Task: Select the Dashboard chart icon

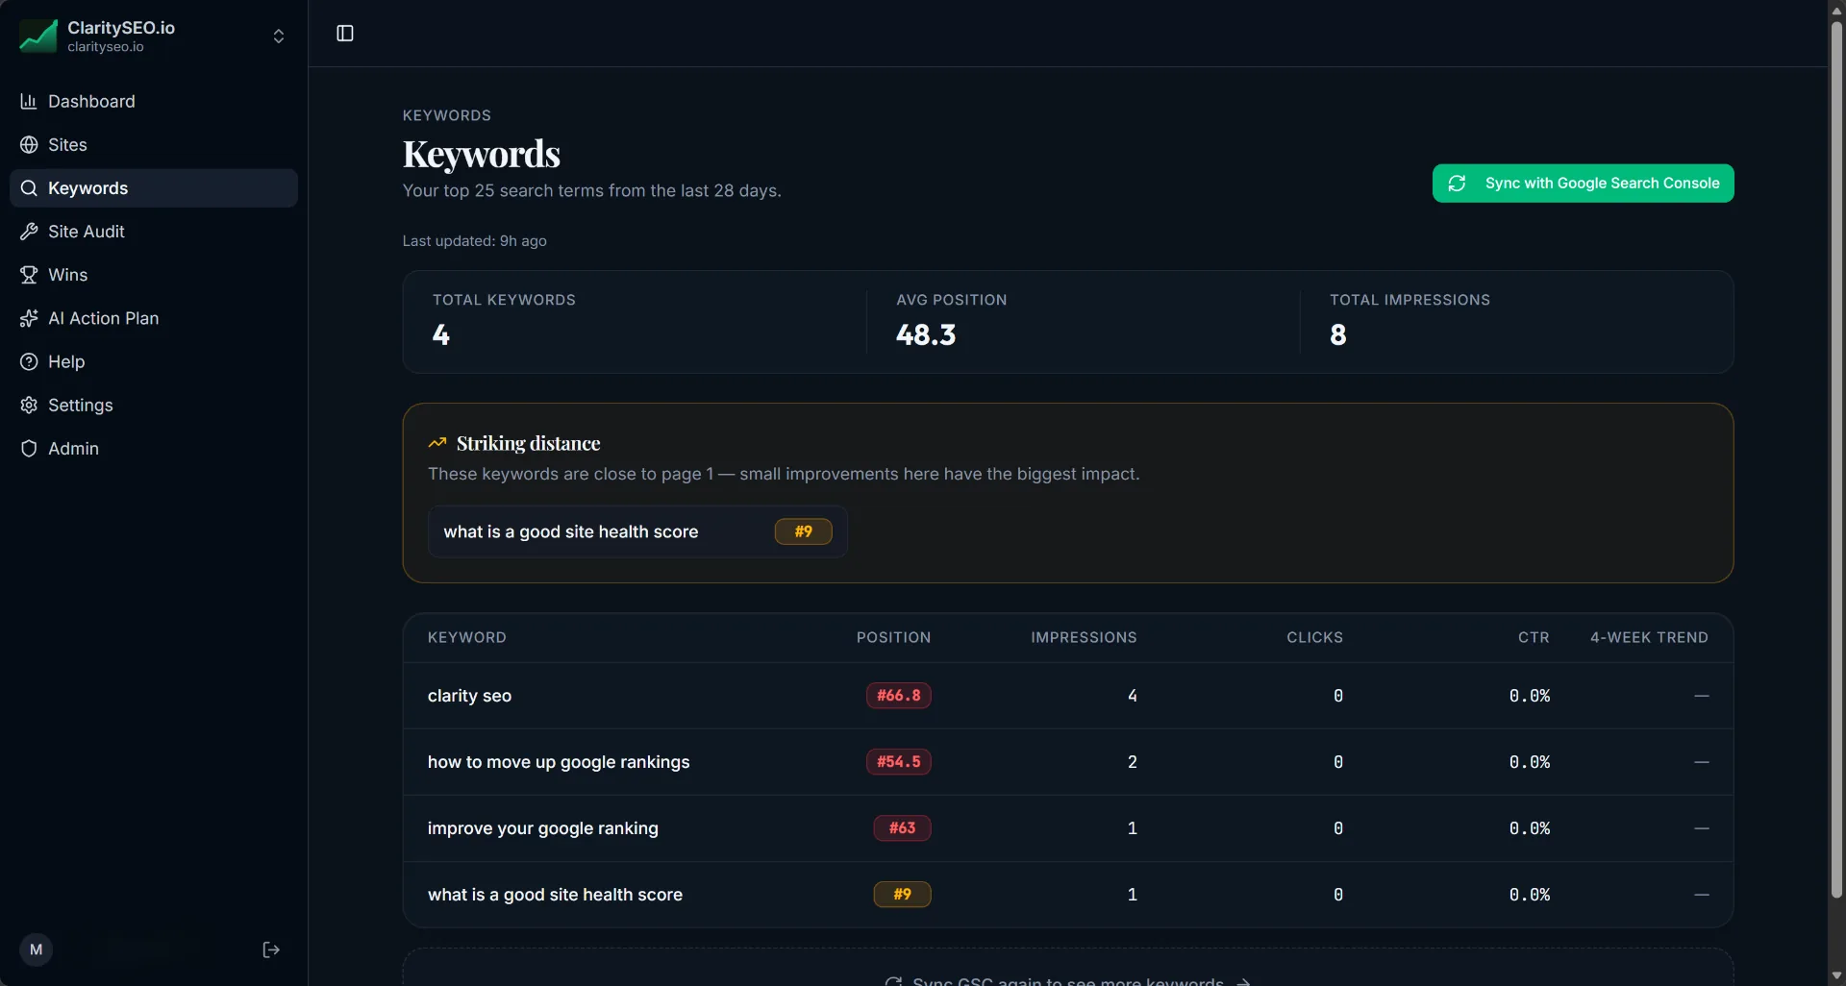Action: point(29,101)
